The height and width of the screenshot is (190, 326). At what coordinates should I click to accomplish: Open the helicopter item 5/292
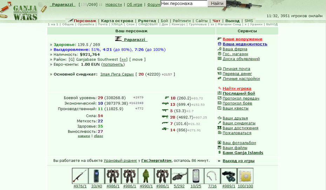tap(179, 176)
